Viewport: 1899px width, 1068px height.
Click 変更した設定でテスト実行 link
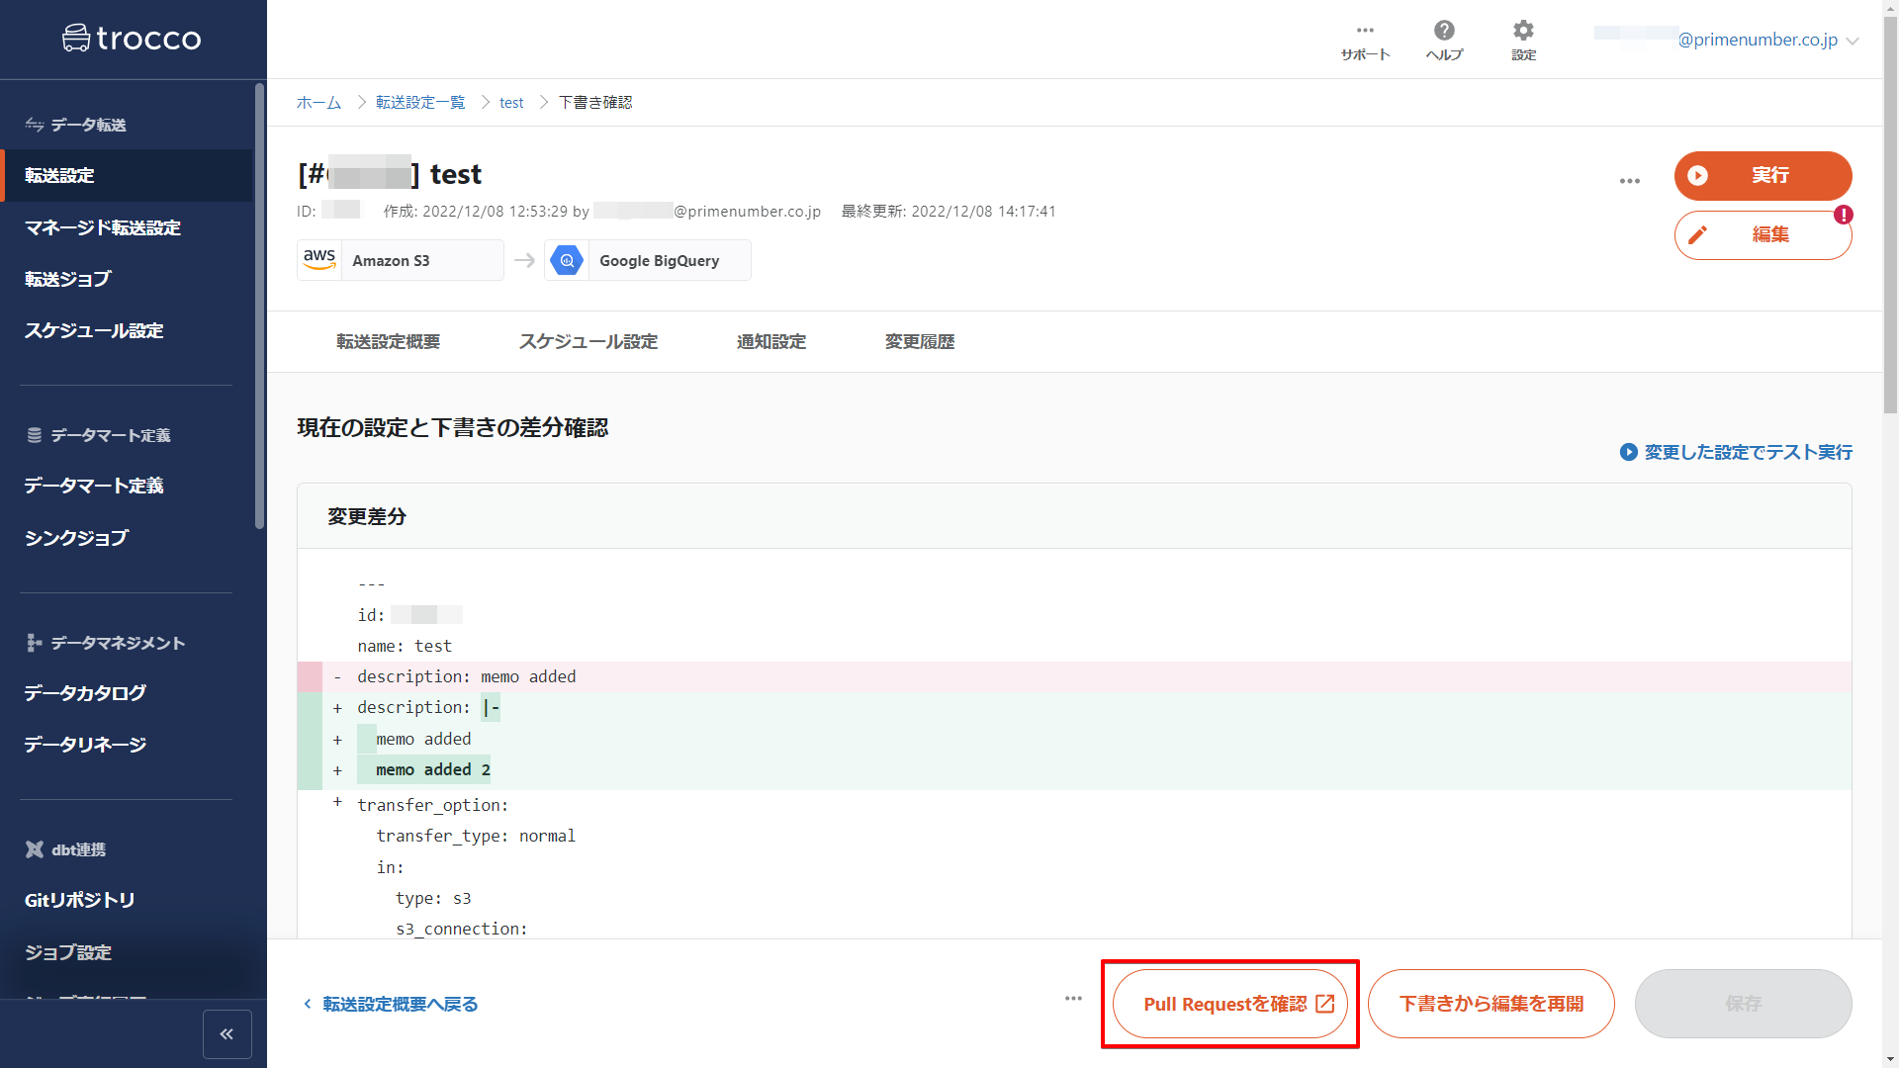(1748, 452)
